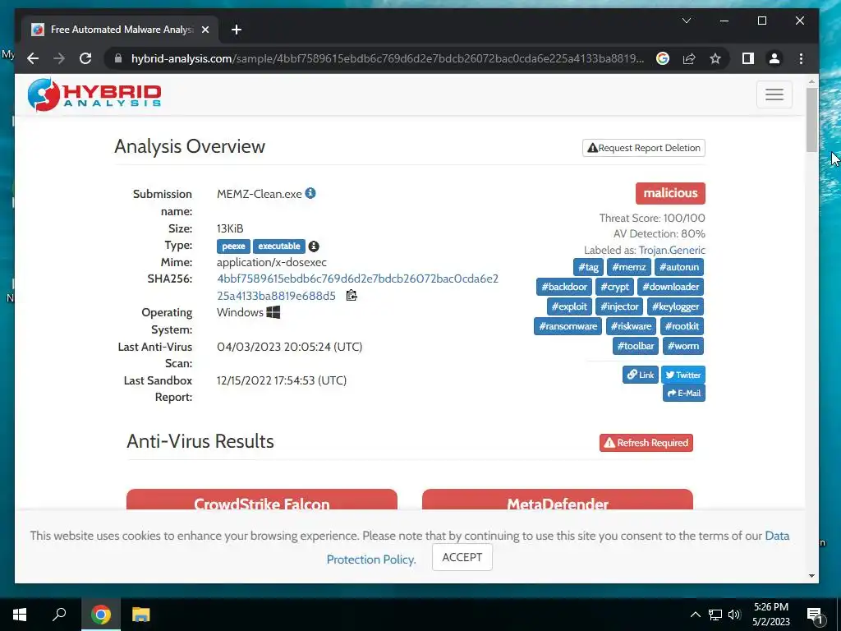Click the #memz hashtag badge

(x=628, y=267)
